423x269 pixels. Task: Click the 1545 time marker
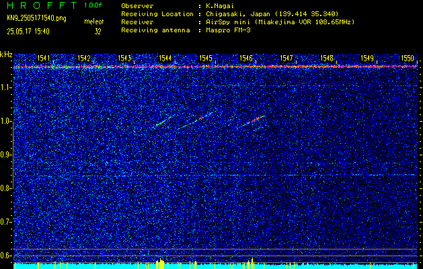pyautogui.click(x=206, y=58)
